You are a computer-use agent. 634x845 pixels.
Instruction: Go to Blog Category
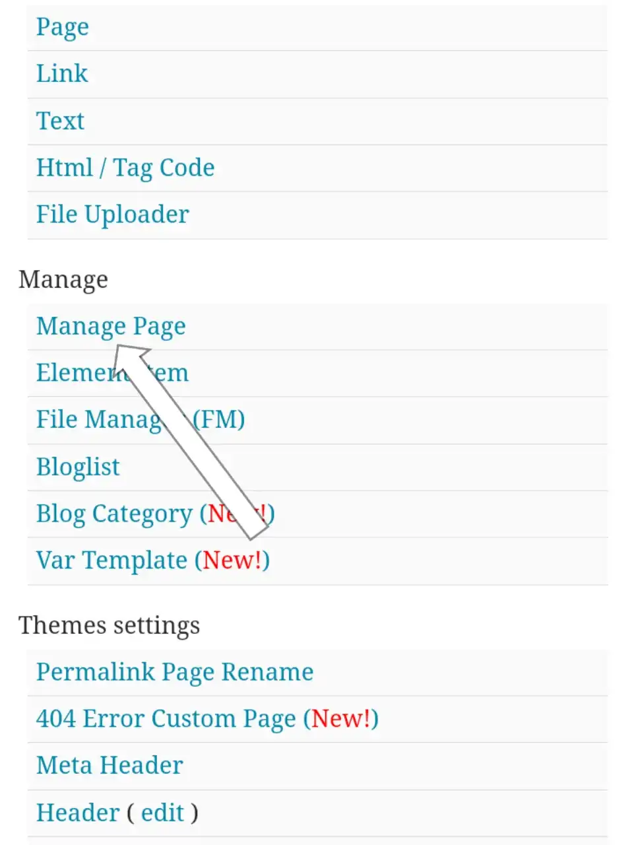coord(113,514)
